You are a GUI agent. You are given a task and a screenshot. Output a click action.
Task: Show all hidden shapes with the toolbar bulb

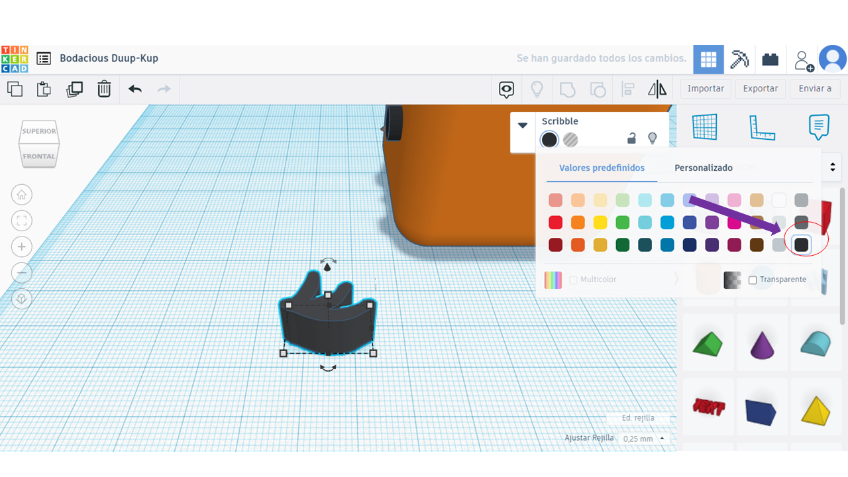[537, 89]
